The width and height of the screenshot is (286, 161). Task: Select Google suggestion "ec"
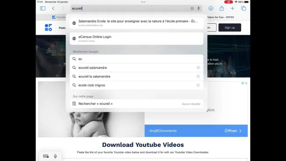coord(136,59)
